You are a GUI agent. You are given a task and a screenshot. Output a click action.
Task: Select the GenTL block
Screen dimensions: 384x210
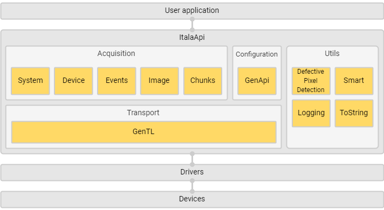tap(144, 132)
